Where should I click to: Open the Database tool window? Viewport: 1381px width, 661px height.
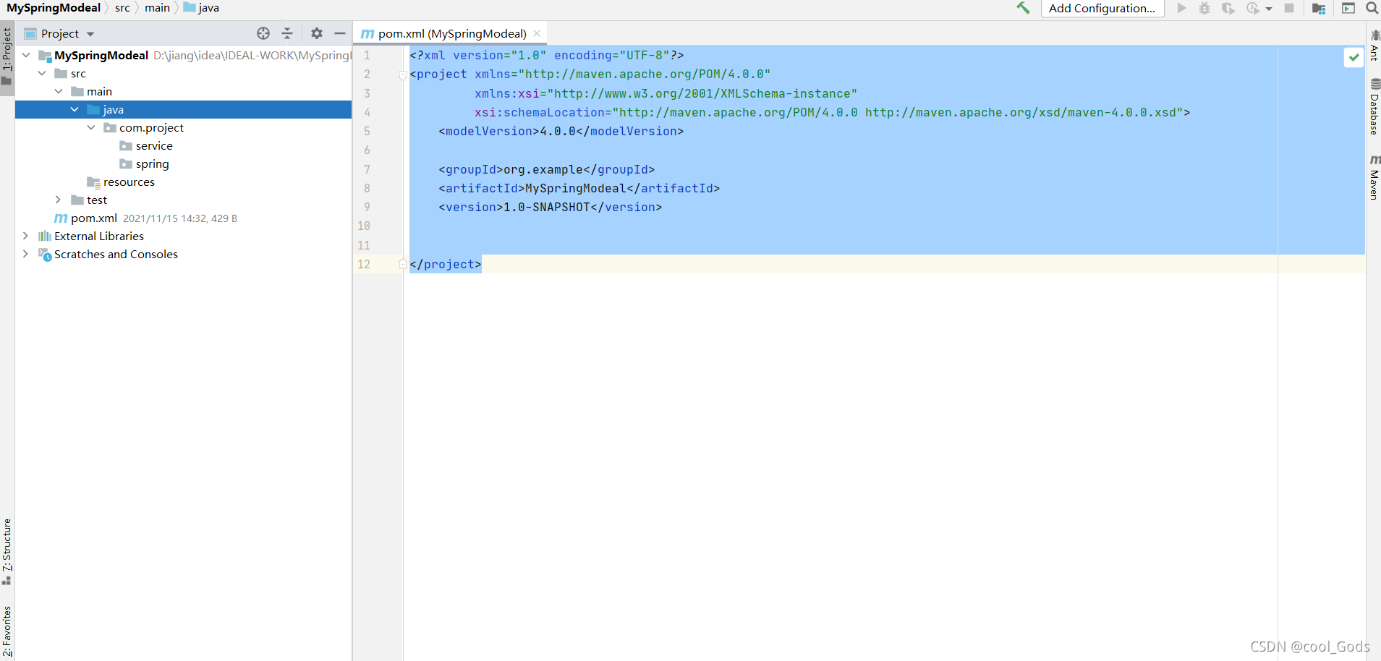tap(1374, 106)
